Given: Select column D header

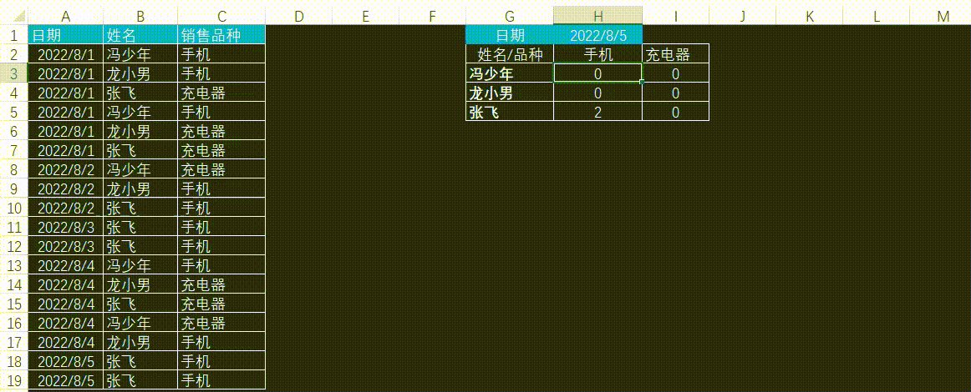Looking at the screenshot, I should tap(299, 17).
